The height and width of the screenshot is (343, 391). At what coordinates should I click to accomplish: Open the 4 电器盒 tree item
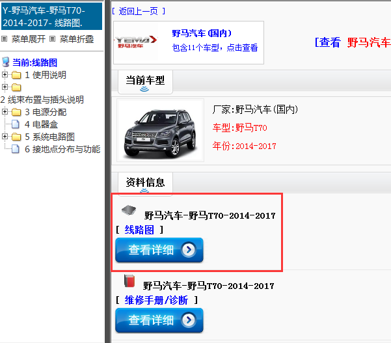[x=41, y=124]
